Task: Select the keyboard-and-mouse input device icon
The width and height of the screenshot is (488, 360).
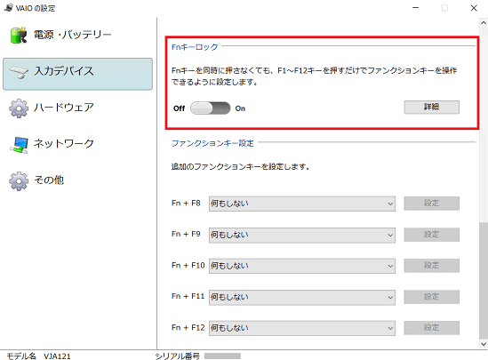Action: [19, 72]
